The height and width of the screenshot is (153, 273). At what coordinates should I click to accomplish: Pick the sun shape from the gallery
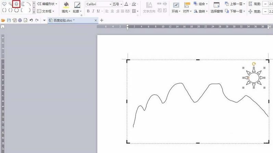16,4
